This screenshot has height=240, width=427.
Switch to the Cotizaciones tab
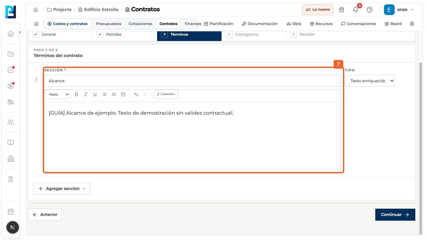point(140,24)
